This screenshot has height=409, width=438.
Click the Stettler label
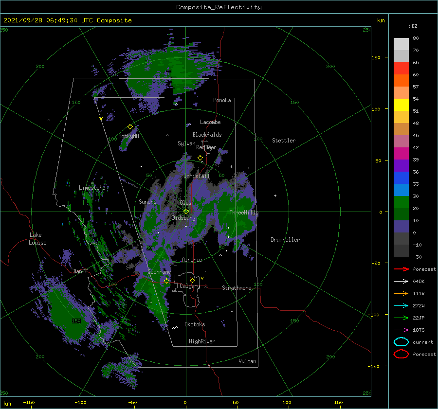coord(284,141)
